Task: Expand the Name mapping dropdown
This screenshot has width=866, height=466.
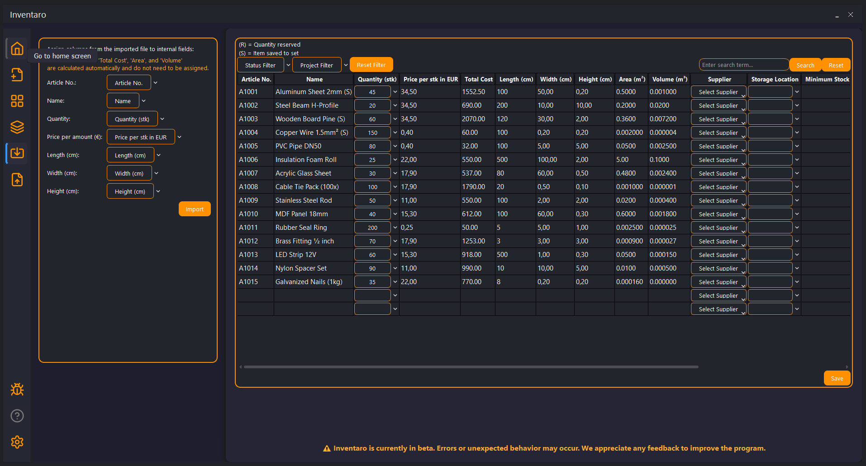Action: [143, 101]
